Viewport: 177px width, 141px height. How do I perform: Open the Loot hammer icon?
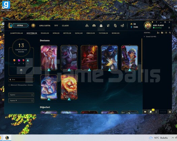[x=108, y=26]
